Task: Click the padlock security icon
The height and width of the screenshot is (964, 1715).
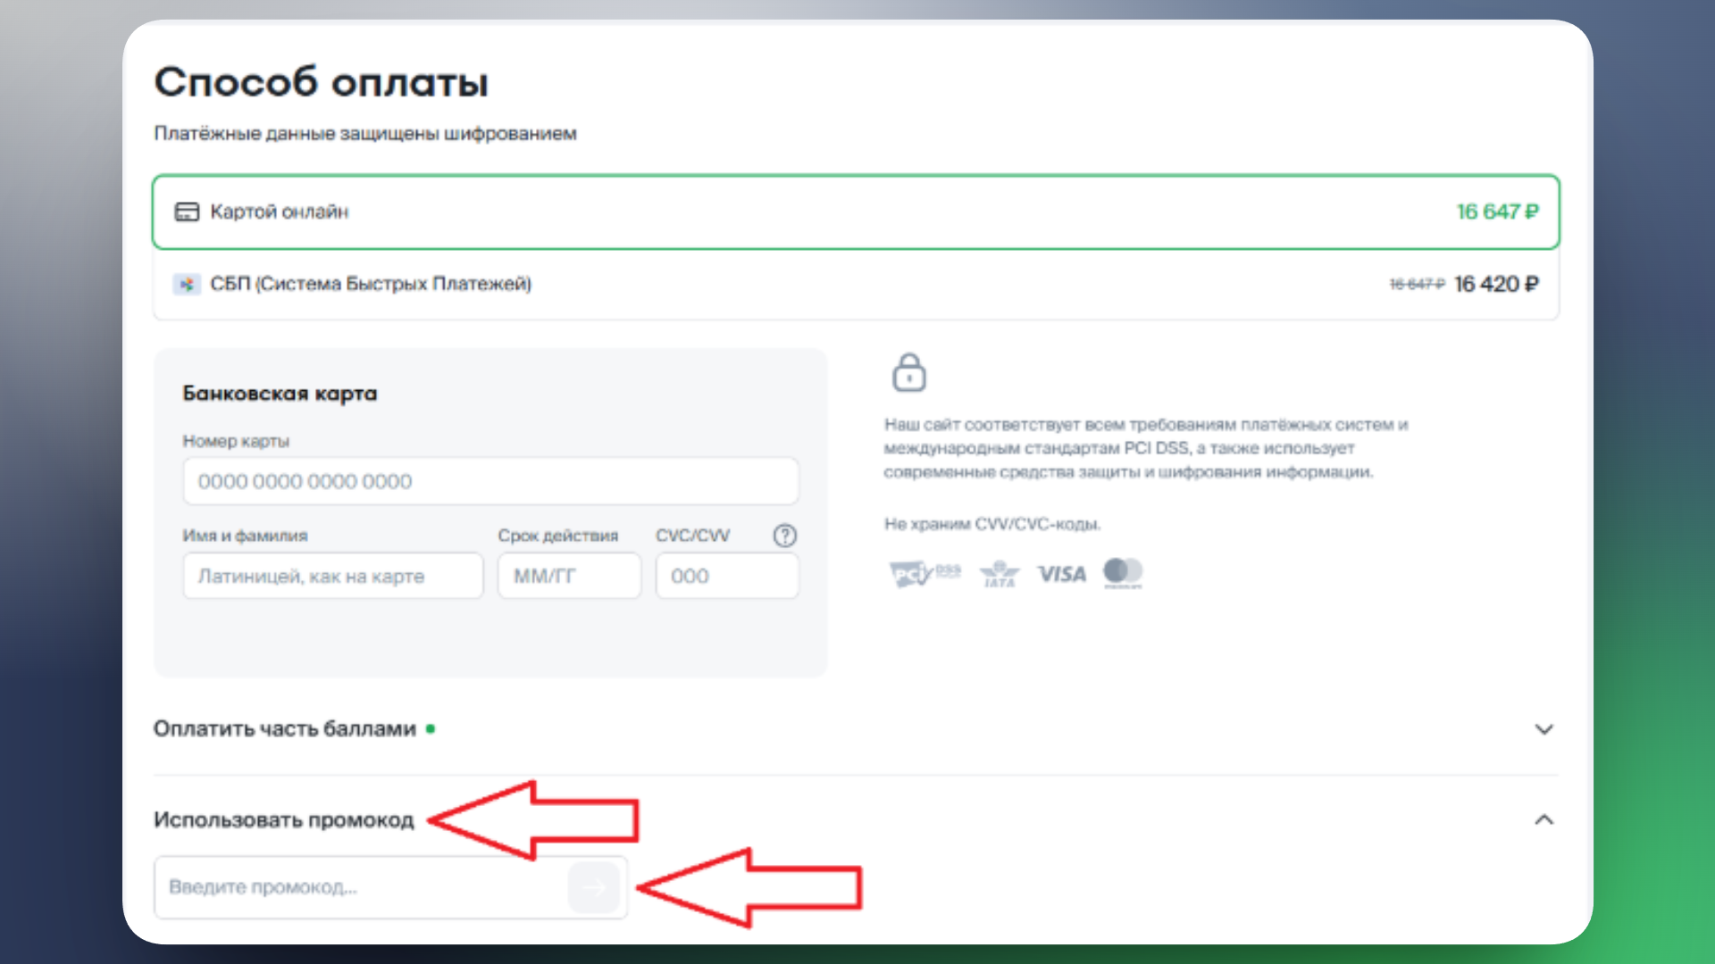Action: pyautogui.click(x=909, y=373)
